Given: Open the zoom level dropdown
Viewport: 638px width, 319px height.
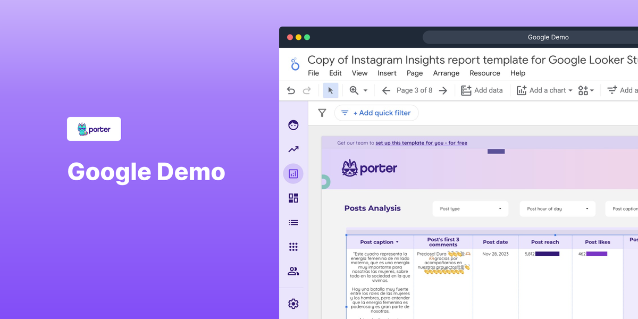Looking at the screenshot, I should [359, 90].
